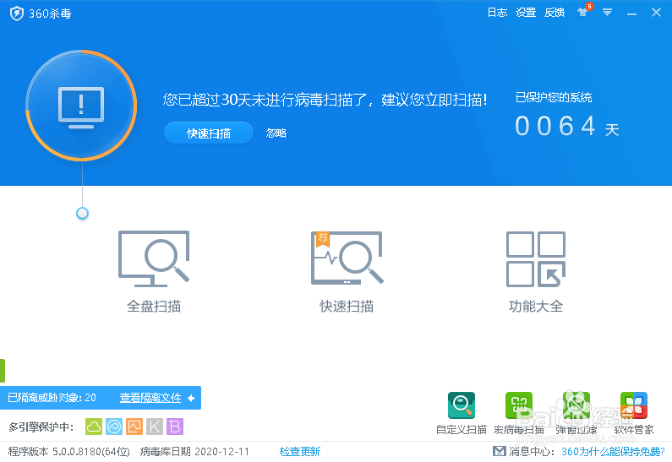Toggle the gray K engine icon
Image resolution: width=672 pixels, height=462 pixels.
point(155,427)
